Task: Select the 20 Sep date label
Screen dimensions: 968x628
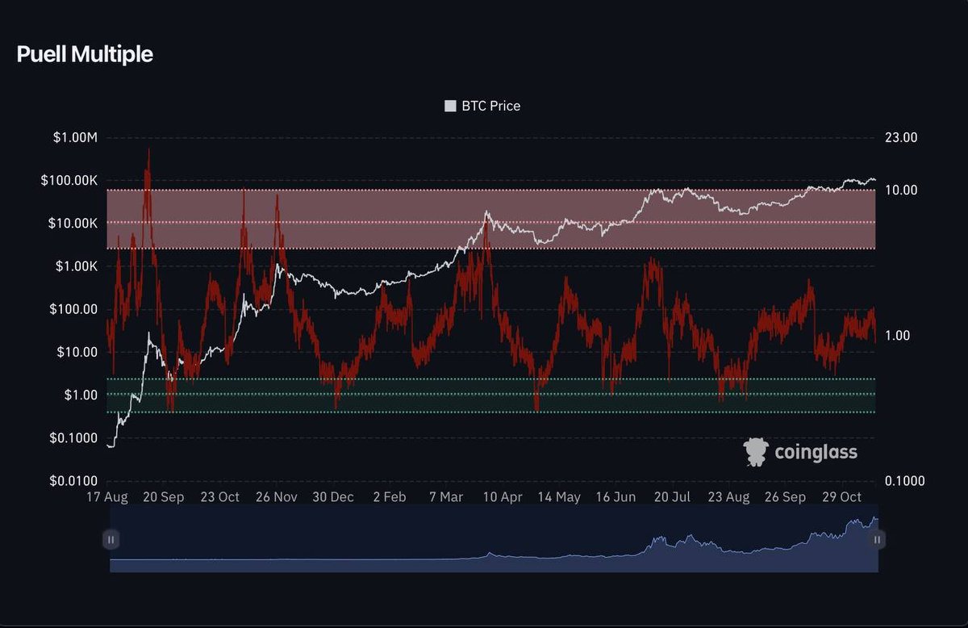Action: (x=164, y=496)
